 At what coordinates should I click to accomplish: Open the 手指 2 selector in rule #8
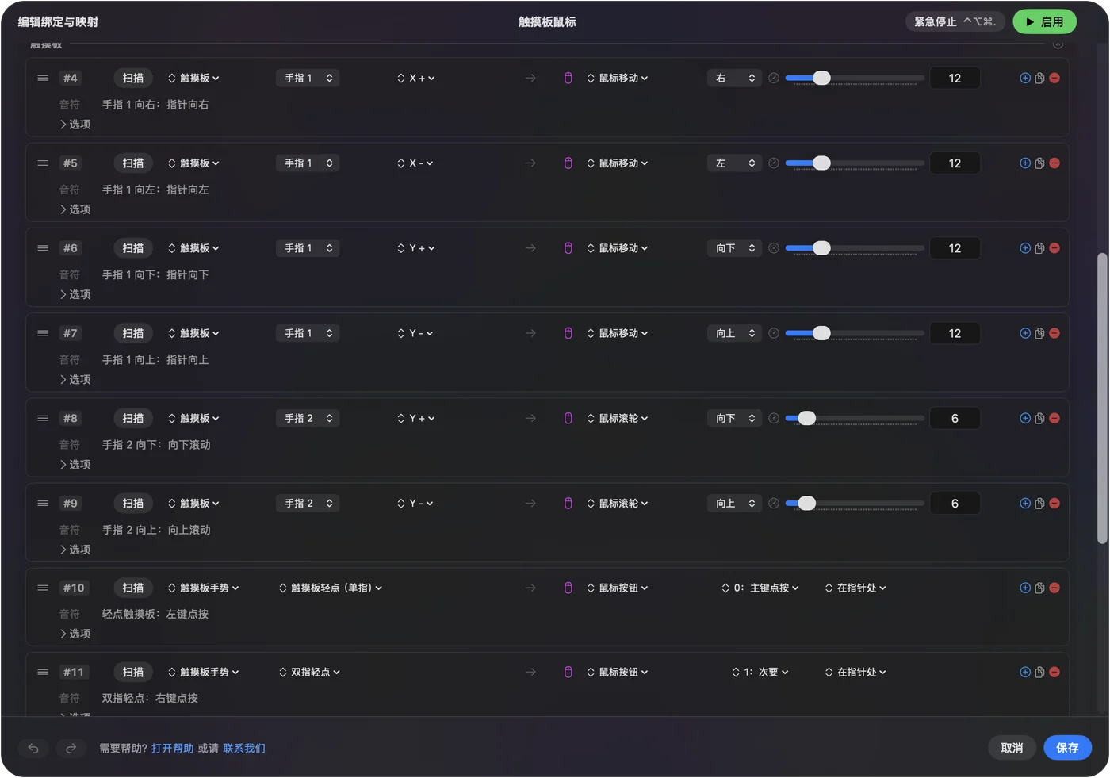(308, 418)
